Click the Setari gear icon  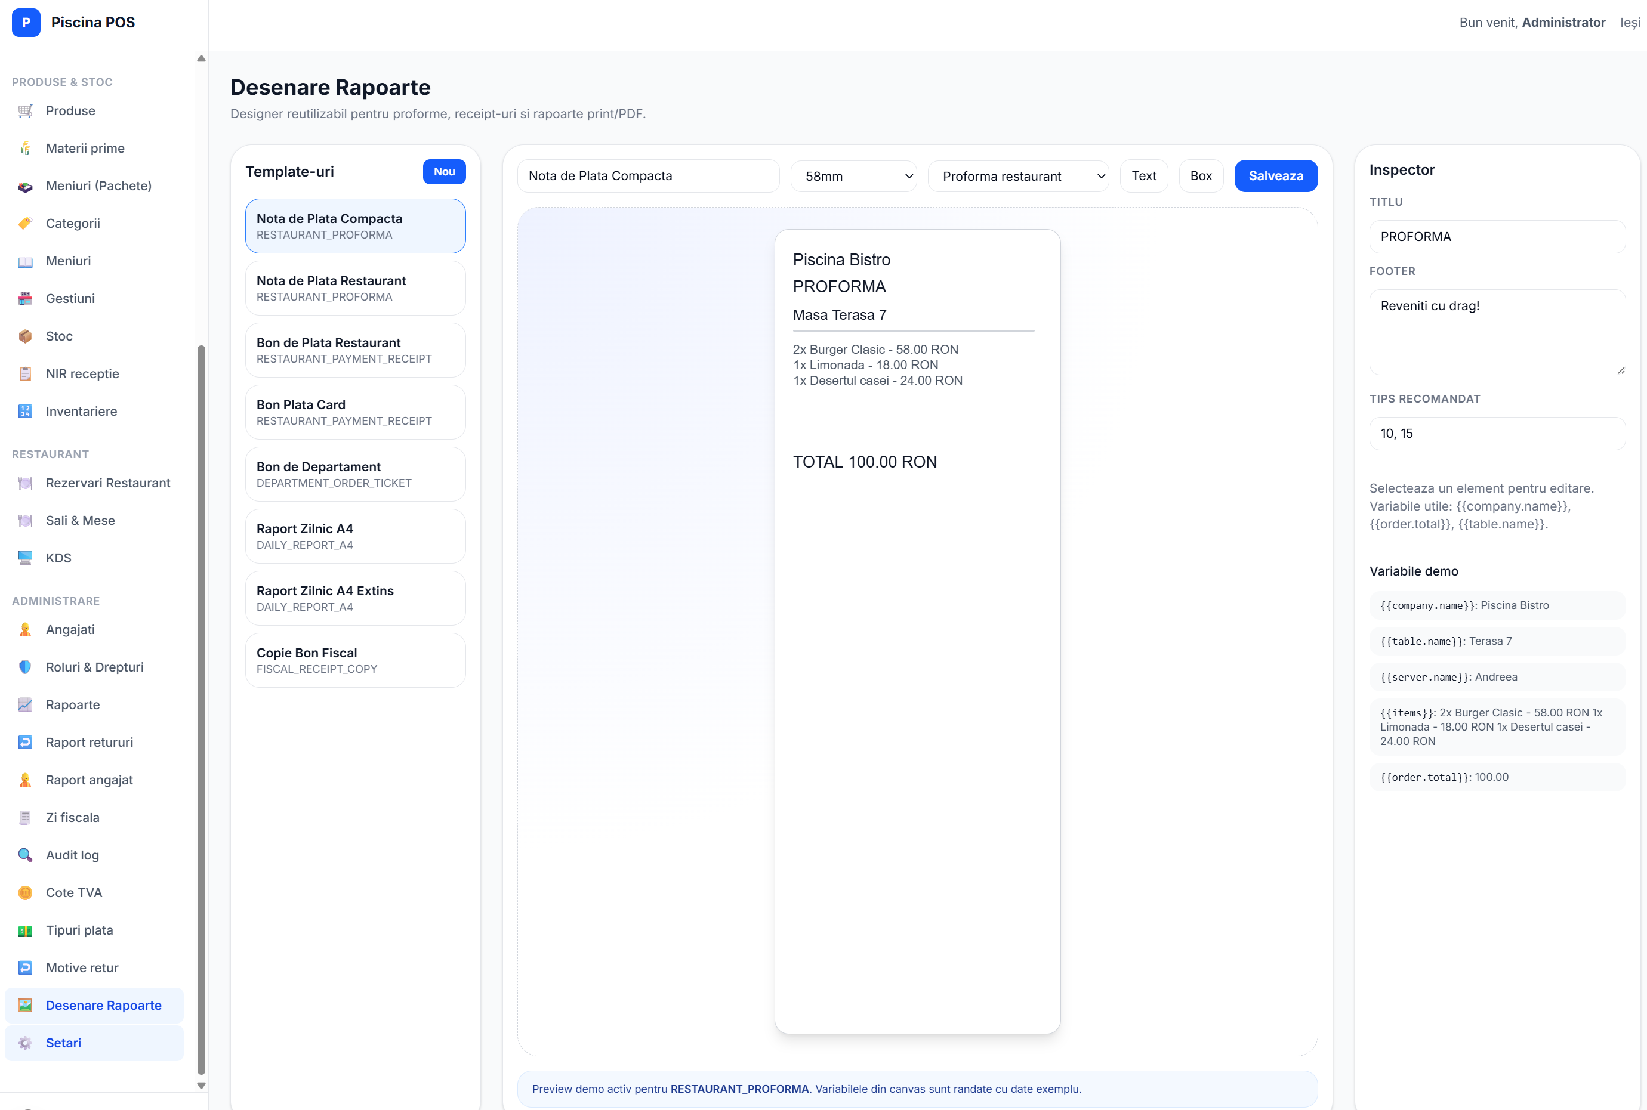26,1043
